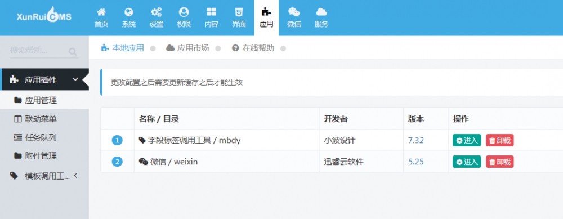Click the number 2 row badge
The height and width of the screenshot is (219, 563).
(117, 162)
